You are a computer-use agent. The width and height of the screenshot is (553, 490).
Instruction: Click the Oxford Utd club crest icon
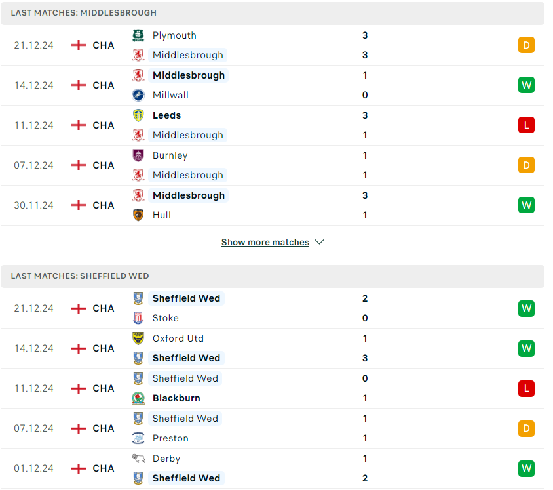click(138, 338)
